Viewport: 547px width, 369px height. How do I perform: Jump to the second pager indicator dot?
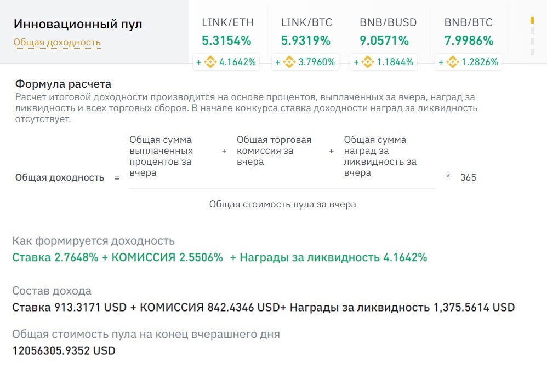(x=532, y=31)
